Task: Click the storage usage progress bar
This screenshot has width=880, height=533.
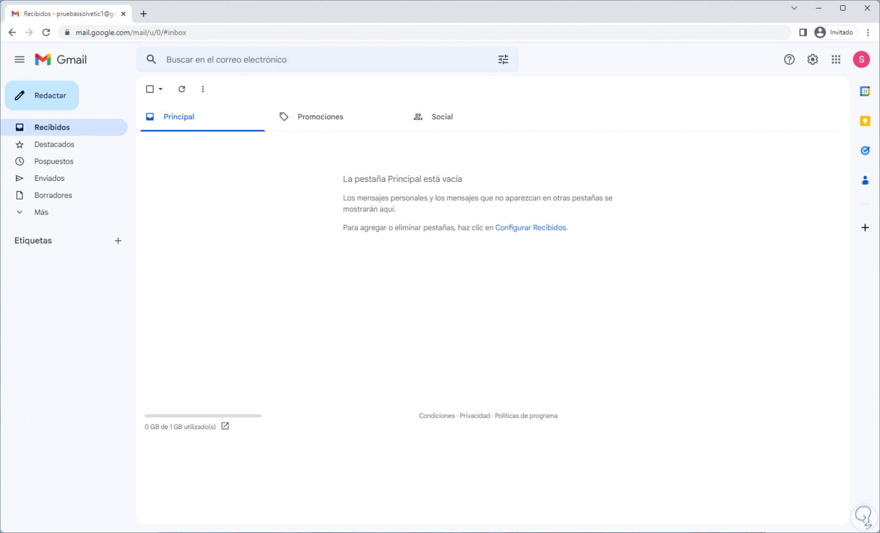Action: click(x=203, y=416)
